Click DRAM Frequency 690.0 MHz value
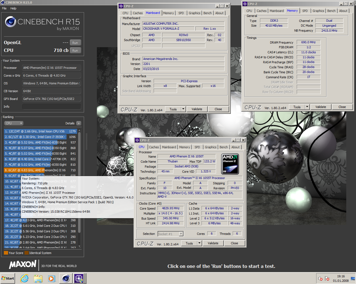The width and height of the screenshot is (356, 284). coord(308,42)
